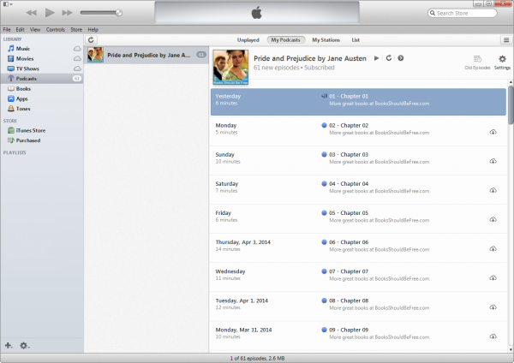Screen dimensions: 514x363
Task: Refresh podcasts using the list refresh button
Action: pyautogui.click(x=91, y=40)
